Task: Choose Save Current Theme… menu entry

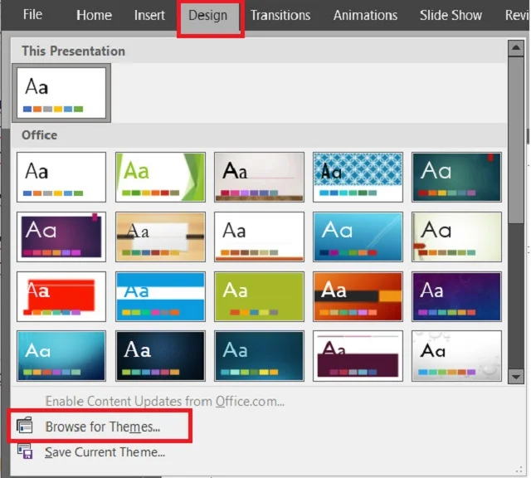Action: point(105,452)
